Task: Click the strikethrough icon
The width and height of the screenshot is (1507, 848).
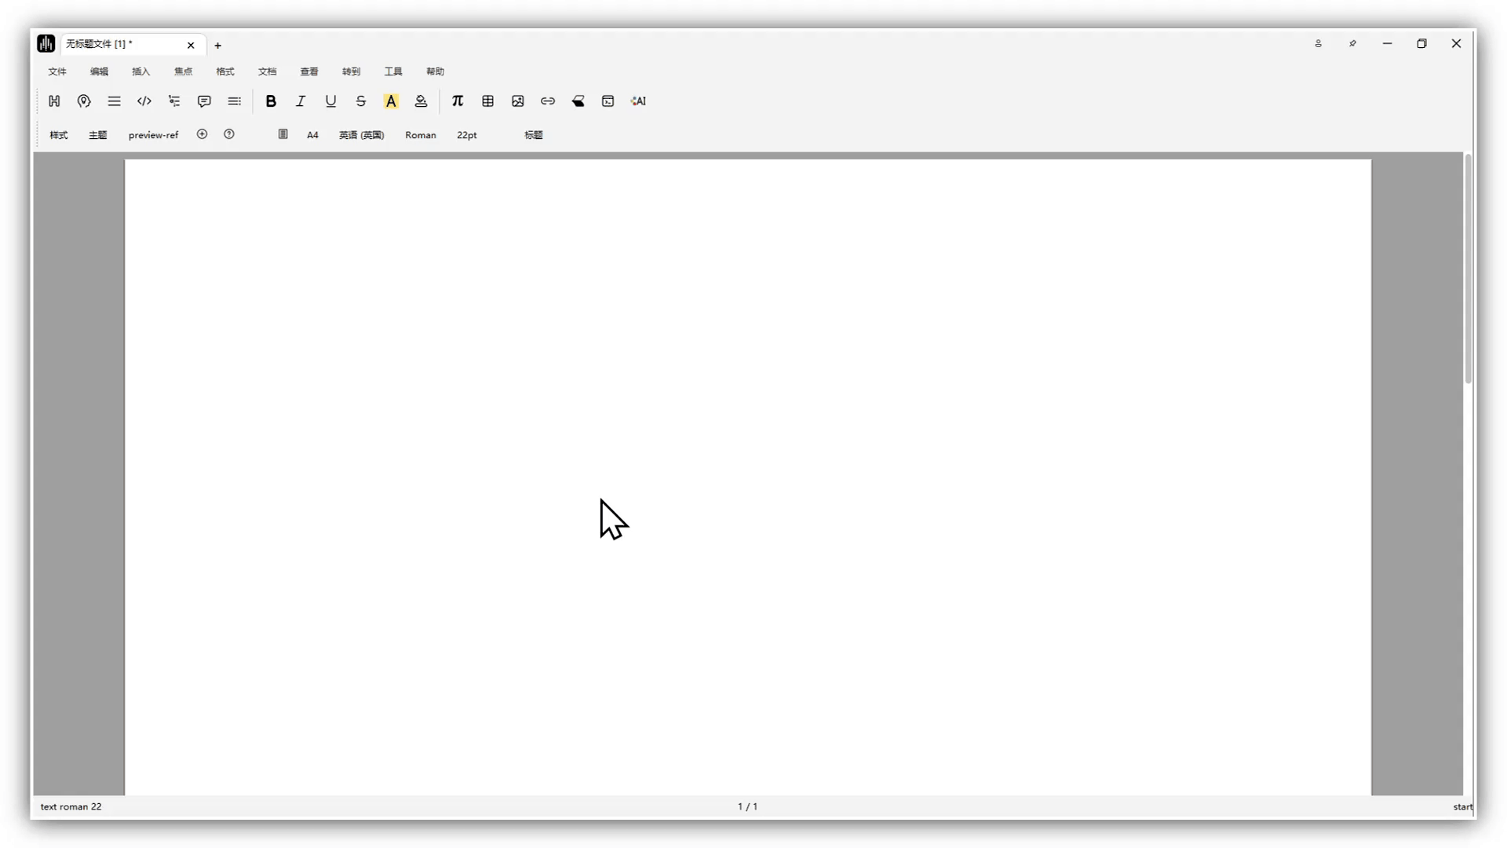Action: (361, 101)
